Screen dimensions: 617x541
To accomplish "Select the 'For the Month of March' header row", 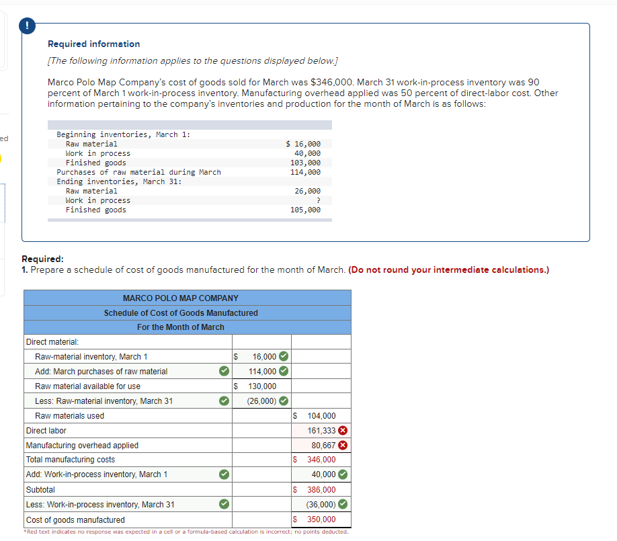I will click(x=180, y=327).
